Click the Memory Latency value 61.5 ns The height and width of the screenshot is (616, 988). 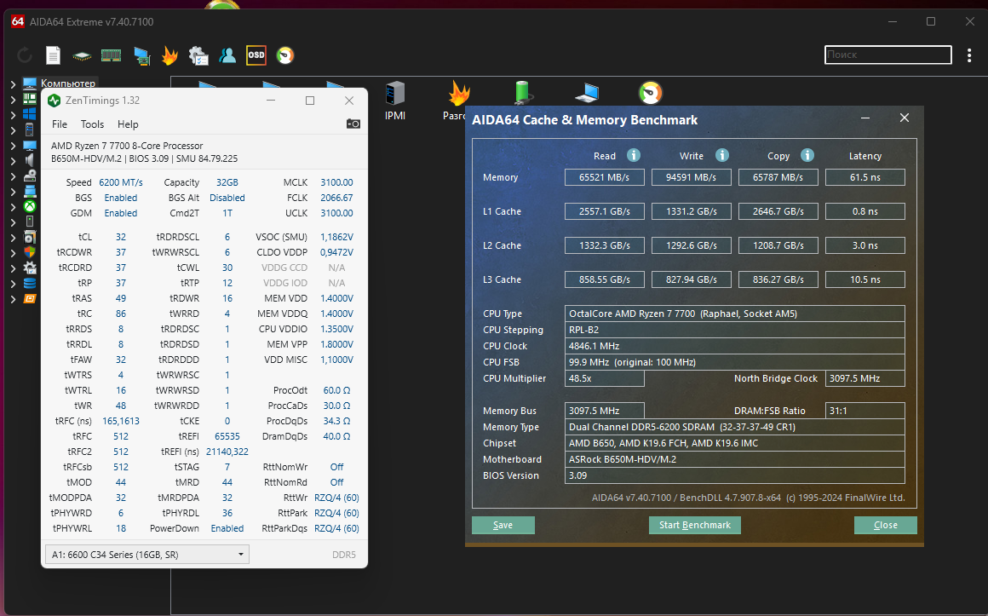865,177
